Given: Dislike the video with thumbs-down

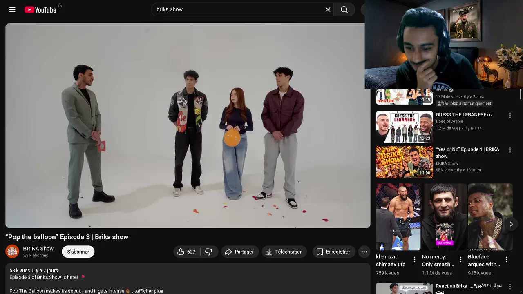Looking at the screenshot, I should 209,252.
